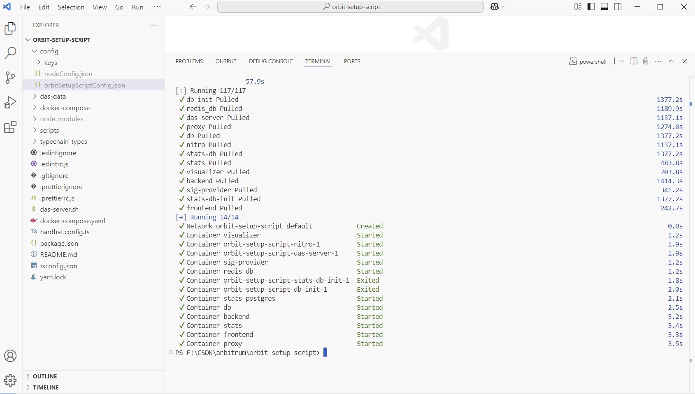
Task: Kill terminal with the trash icon
Action: [x=646, y=61]
